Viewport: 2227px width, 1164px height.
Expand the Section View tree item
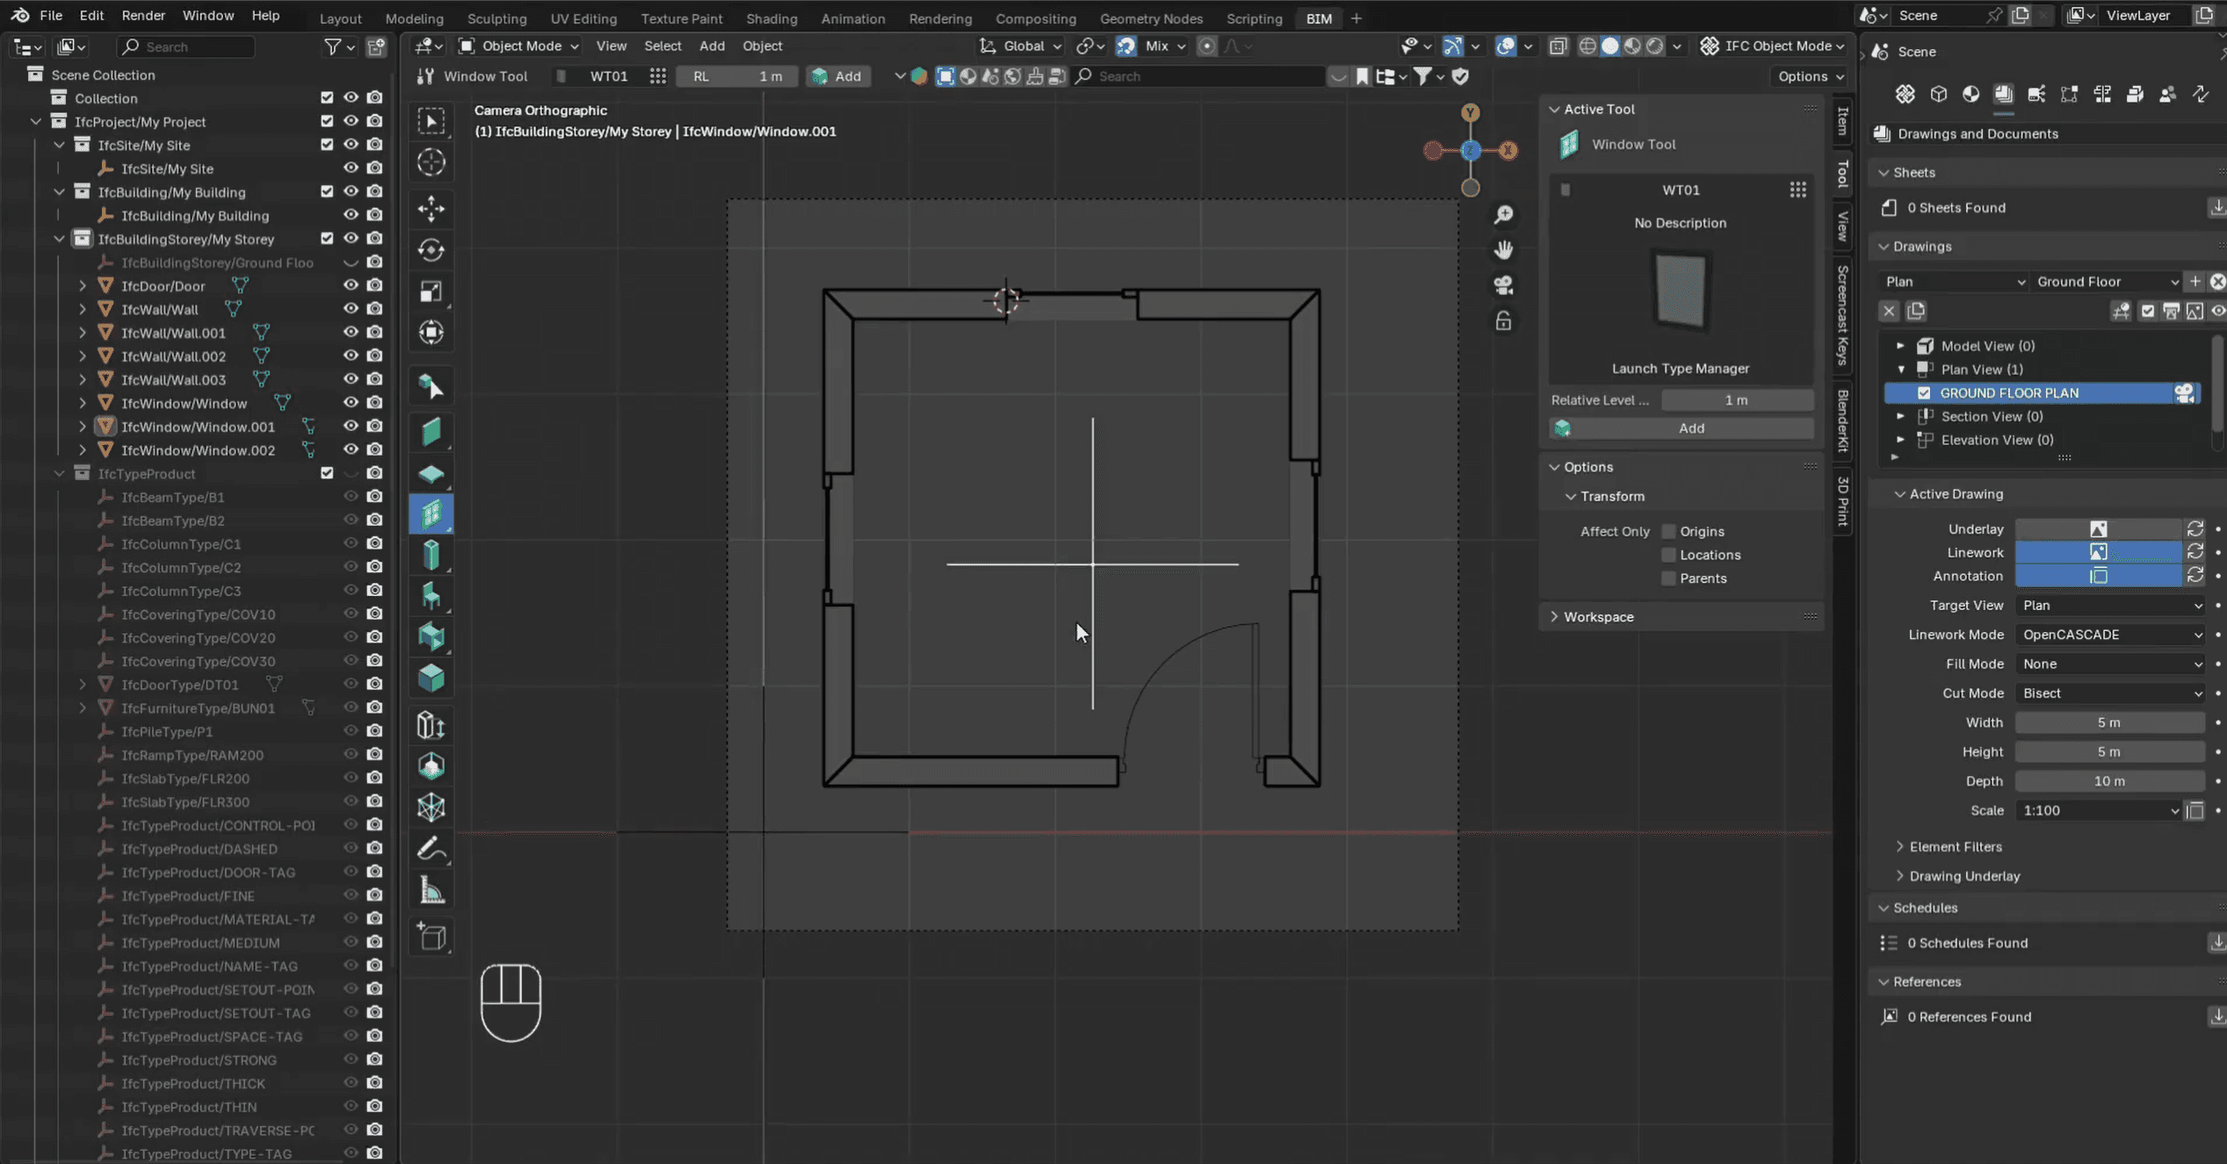pyautogui.click(x=1901, y=416)
